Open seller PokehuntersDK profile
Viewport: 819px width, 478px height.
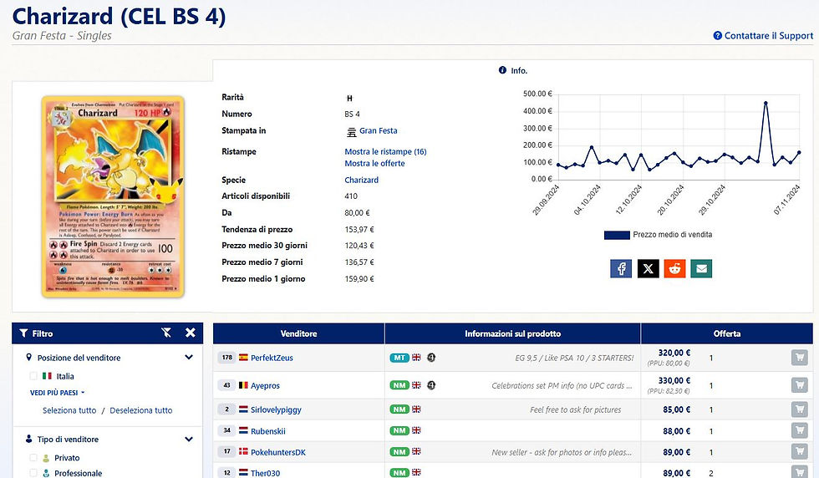pos(277,452)
